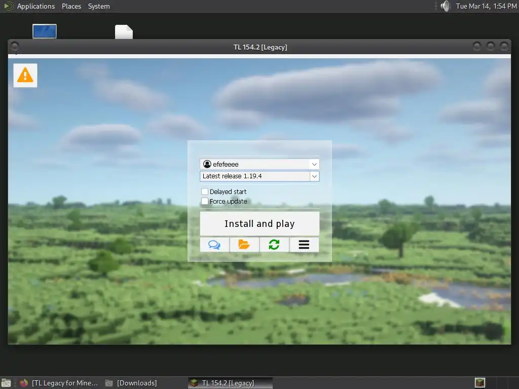Screen dimensions: 519x389
Task: Minimize the TL launcher window
Action: click(x=476, y=46)
